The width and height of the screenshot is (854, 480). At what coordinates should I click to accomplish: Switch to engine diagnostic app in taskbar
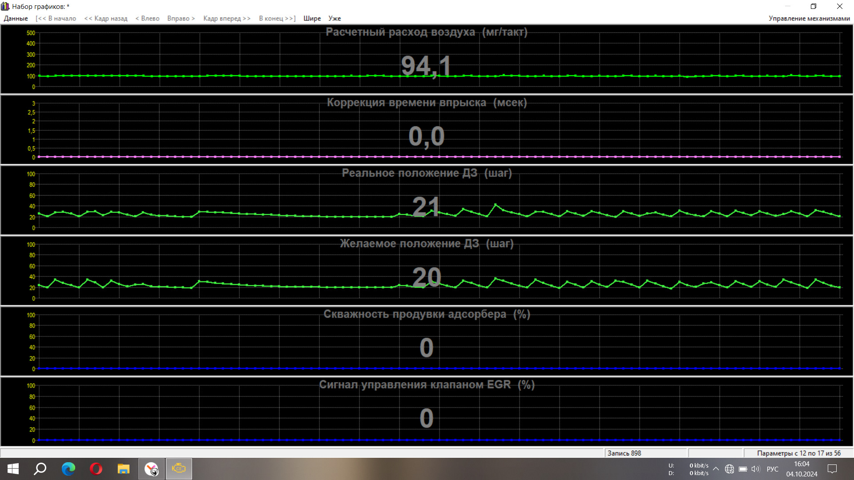click(179, 469)
